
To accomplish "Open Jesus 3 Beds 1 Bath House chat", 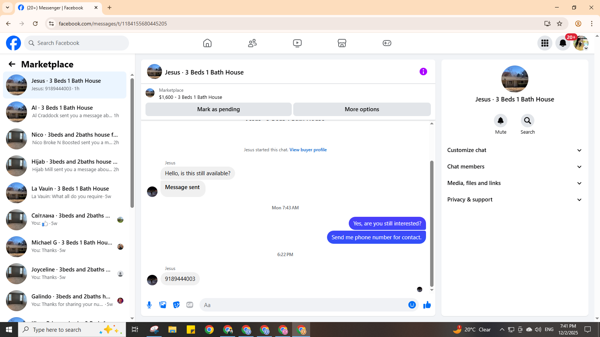I will [x=64, y=85].
